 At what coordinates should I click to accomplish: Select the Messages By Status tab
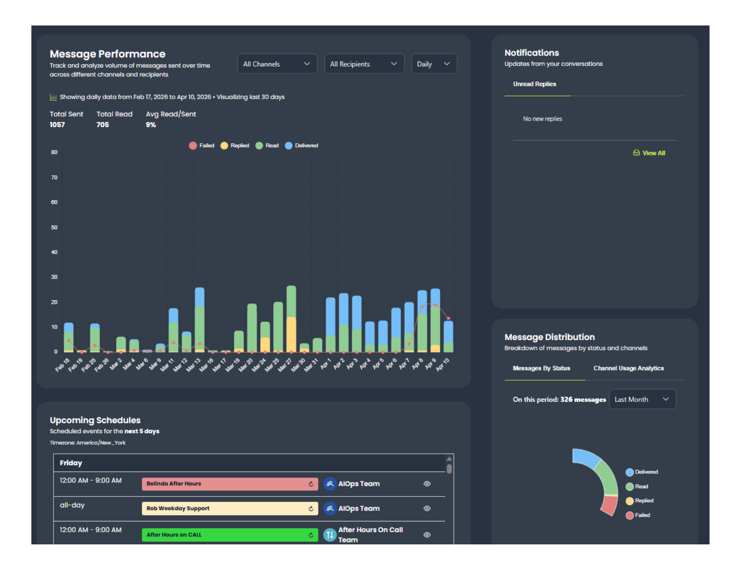point(541,368)
